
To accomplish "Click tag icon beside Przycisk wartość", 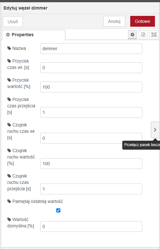I will click(x=9, y=80).
